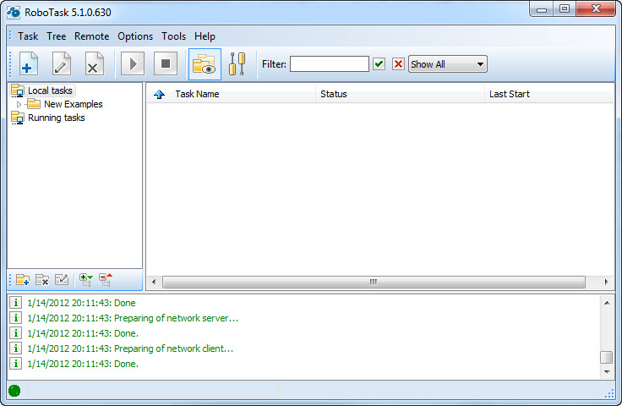Sort by Status column header

pos(400,94)
